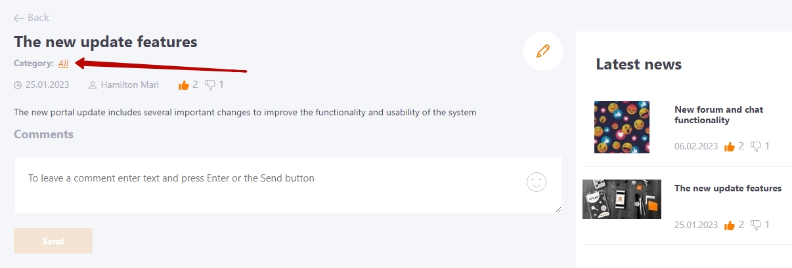
Task: Open the emoji smiley picker
Action: (x=537, y=182)
